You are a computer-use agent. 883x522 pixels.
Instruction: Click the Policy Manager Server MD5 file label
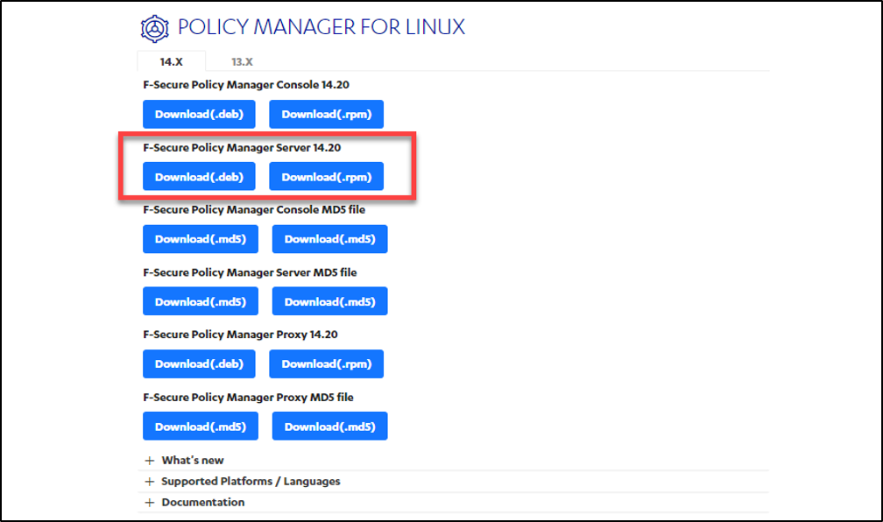pyautogui.click(x=250, y=272)
